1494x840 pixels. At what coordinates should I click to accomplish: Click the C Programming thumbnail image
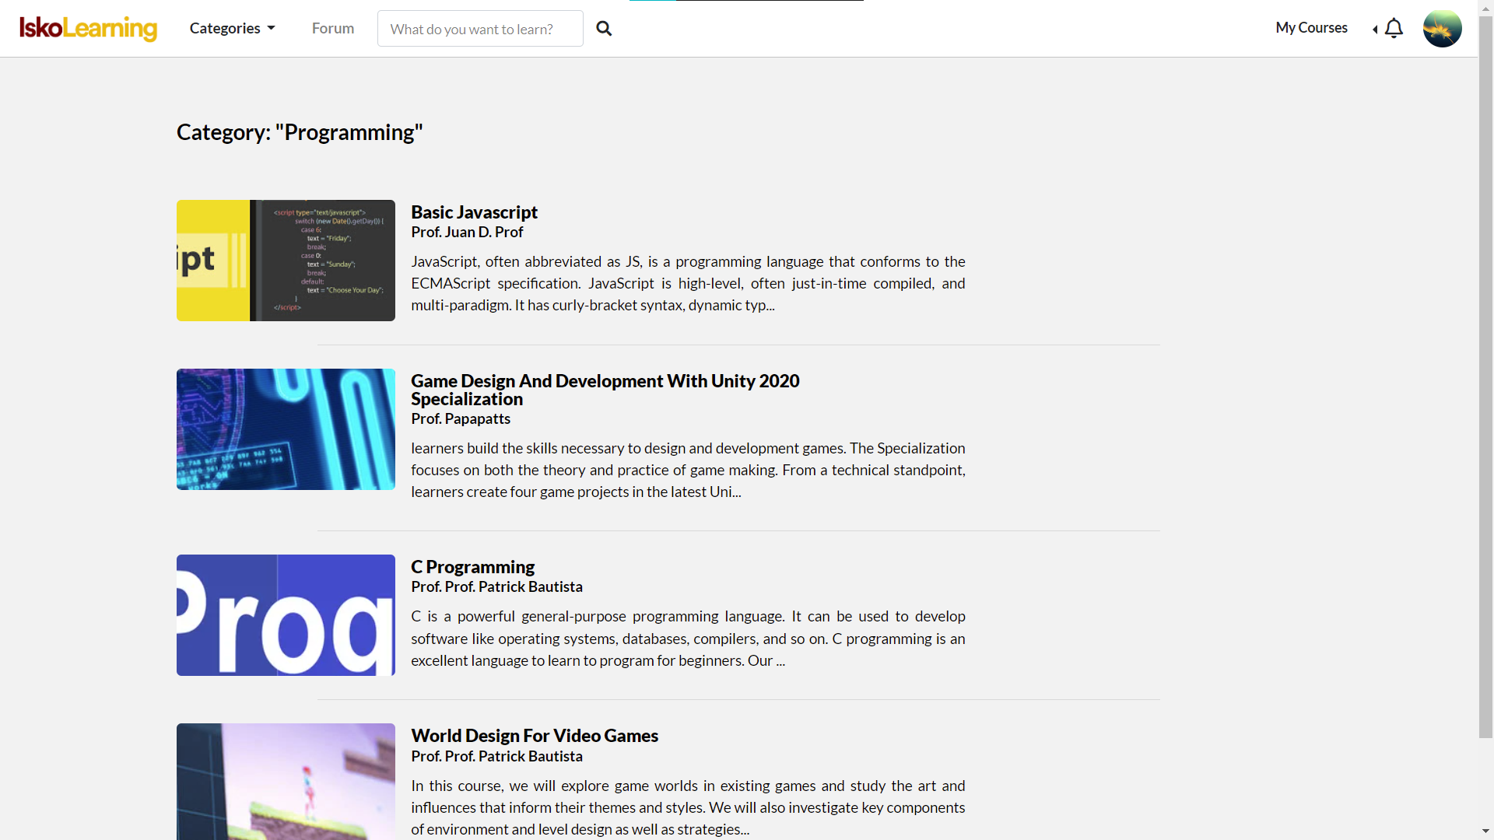click(x=286, y=615)
